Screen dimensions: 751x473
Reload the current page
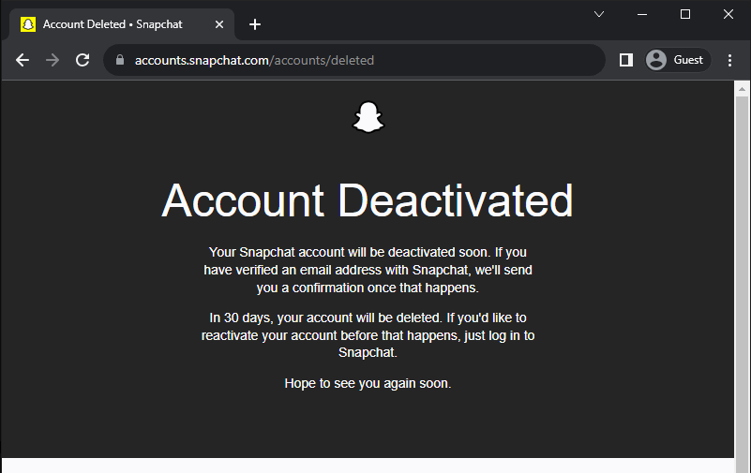[83, 60]
